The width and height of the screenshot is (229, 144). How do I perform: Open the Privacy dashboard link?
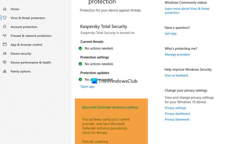click(177, 114)
